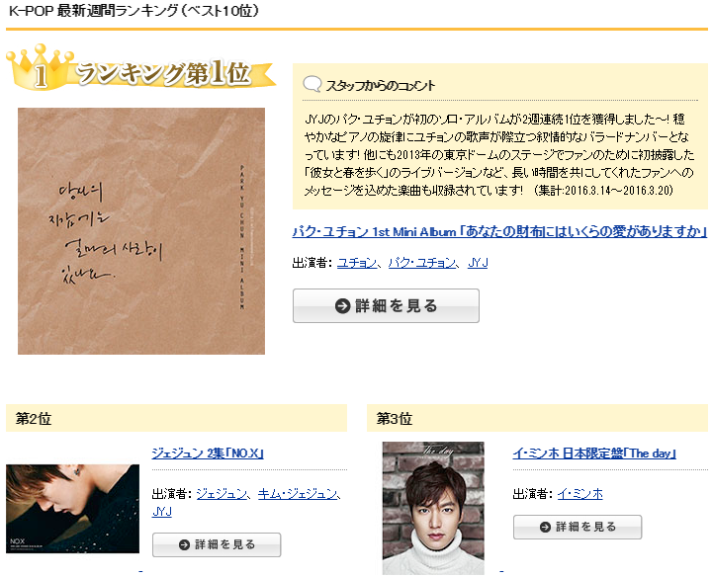Click the The day album cover thumbnail

pos(433,508)
